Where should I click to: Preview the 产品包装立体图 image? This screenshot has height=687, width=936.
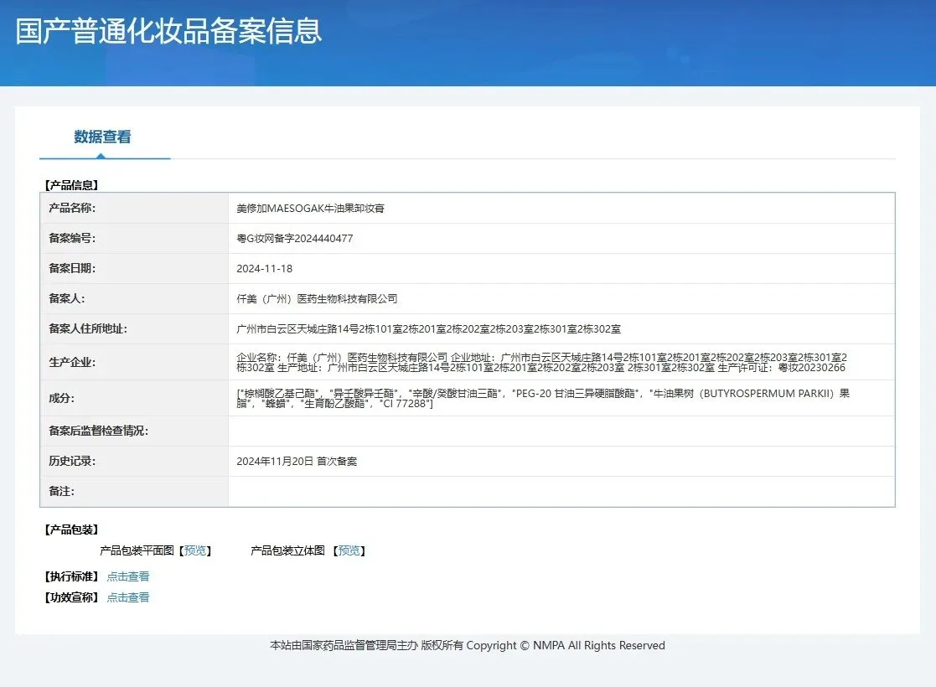(349, 550)
